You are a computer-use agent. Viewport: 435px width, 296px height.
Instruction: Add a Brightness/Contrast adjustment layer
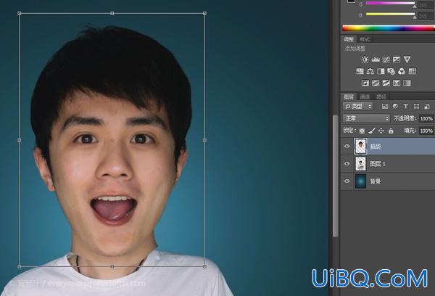click(365, 59)
